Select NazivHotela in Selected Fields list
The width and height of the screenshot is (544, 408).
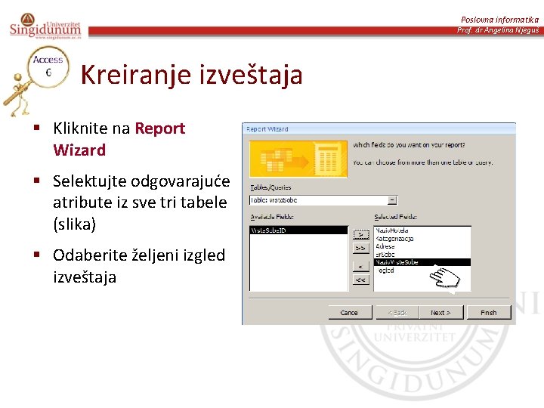(422, 230)
